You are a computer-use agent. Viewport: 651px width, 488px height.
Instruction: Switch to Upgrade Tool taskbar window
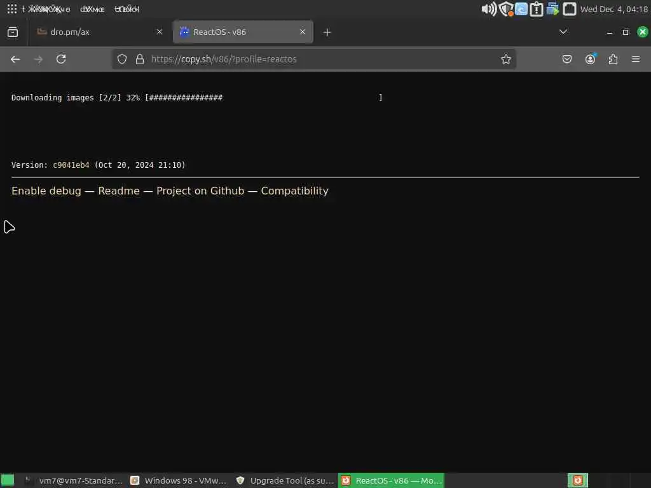click(285, 480)
